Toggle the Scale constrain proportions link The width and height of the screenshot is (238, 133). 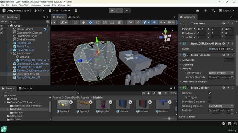tap(190, 37)
